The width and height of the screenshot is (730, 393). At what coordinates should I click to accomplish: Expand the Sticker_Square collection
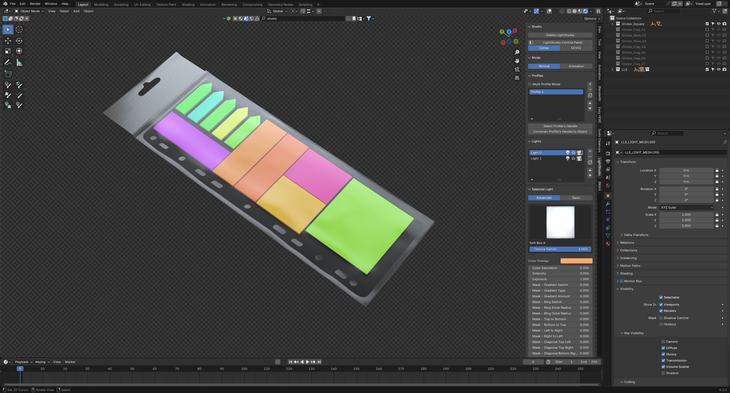click(612, 24)
